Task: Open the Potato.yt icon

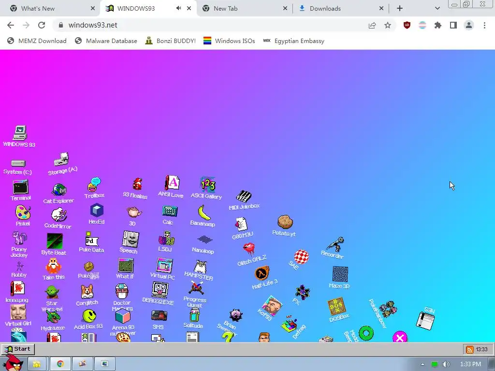Action: click(285, 222)
